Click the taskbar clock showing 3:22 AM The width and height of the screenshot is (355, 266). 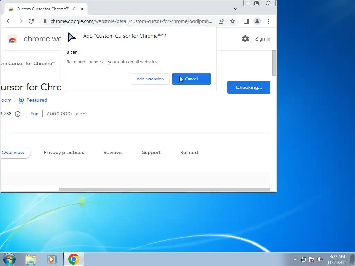337,259
